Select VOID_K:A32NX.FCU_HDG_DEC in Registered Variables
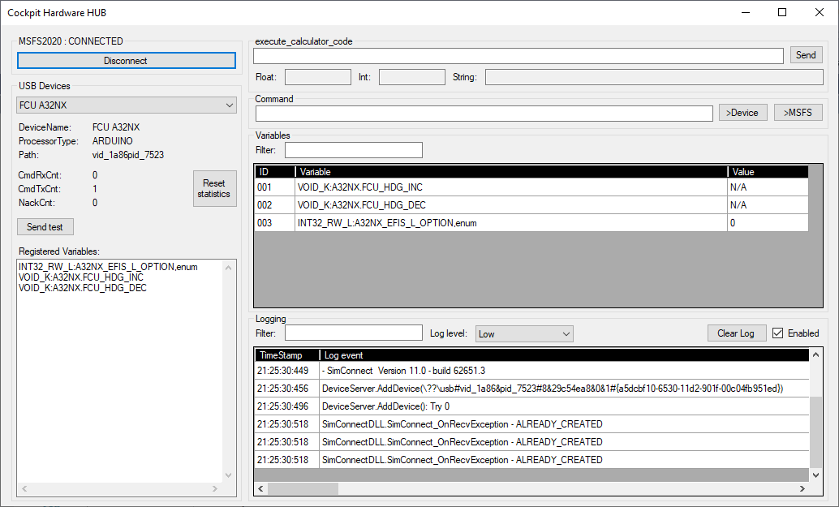Screen dimensions: 839x507 pyautogui.click(x=83, y=288)
